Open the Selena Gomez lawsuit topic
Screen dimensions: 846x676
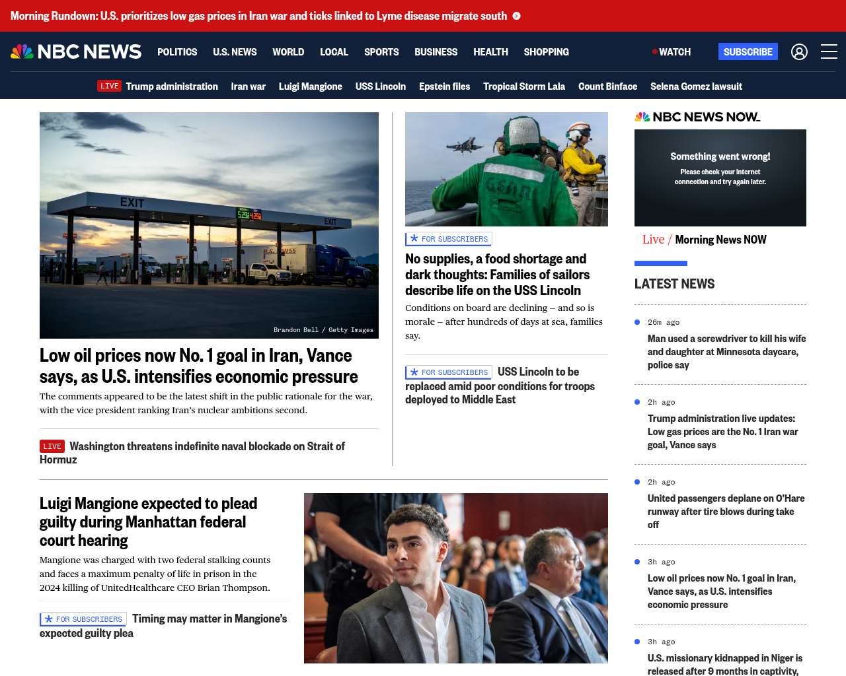coord(696,86)
